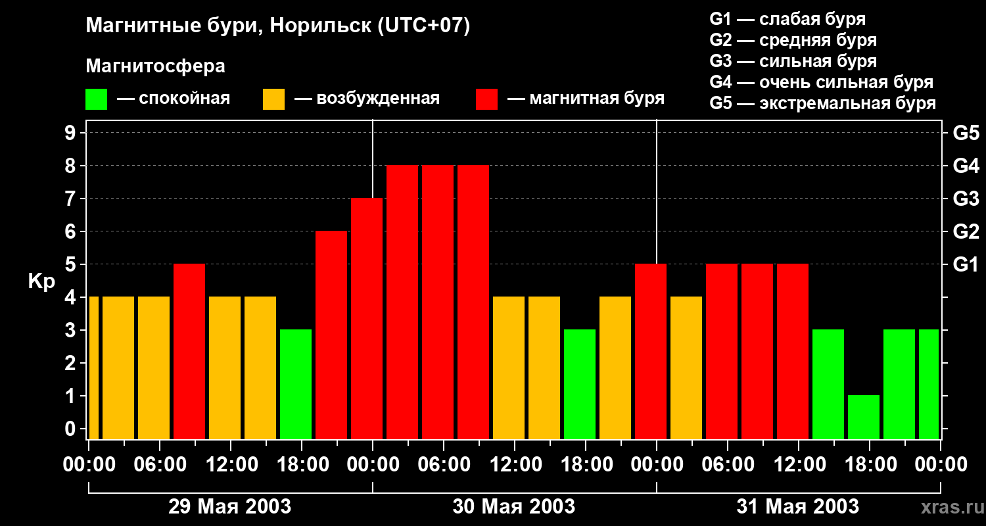Click the middle Kp 8 bar above 06:00

click(438, 302)
